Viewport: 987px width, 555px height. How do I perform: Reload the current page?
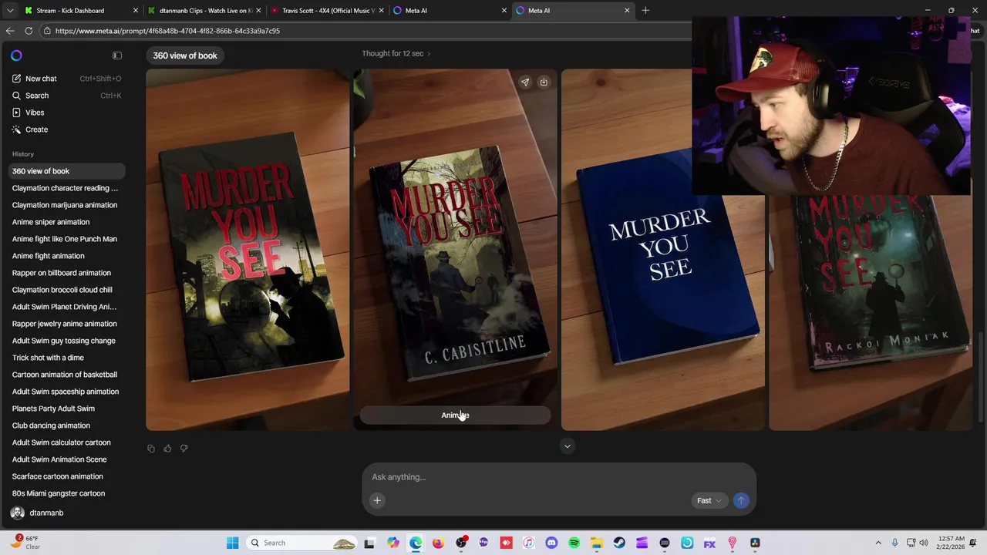[29, 31]
